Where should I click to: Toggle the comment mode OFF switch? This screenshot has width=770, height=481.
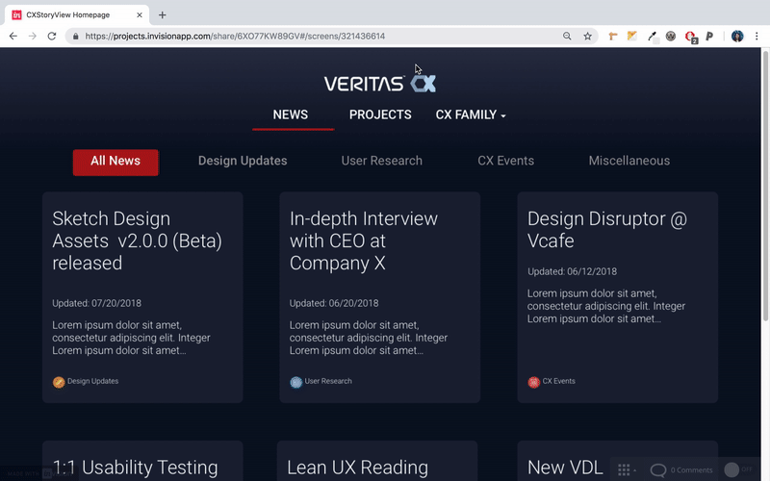pyautogui.click(x=739, y=470)
